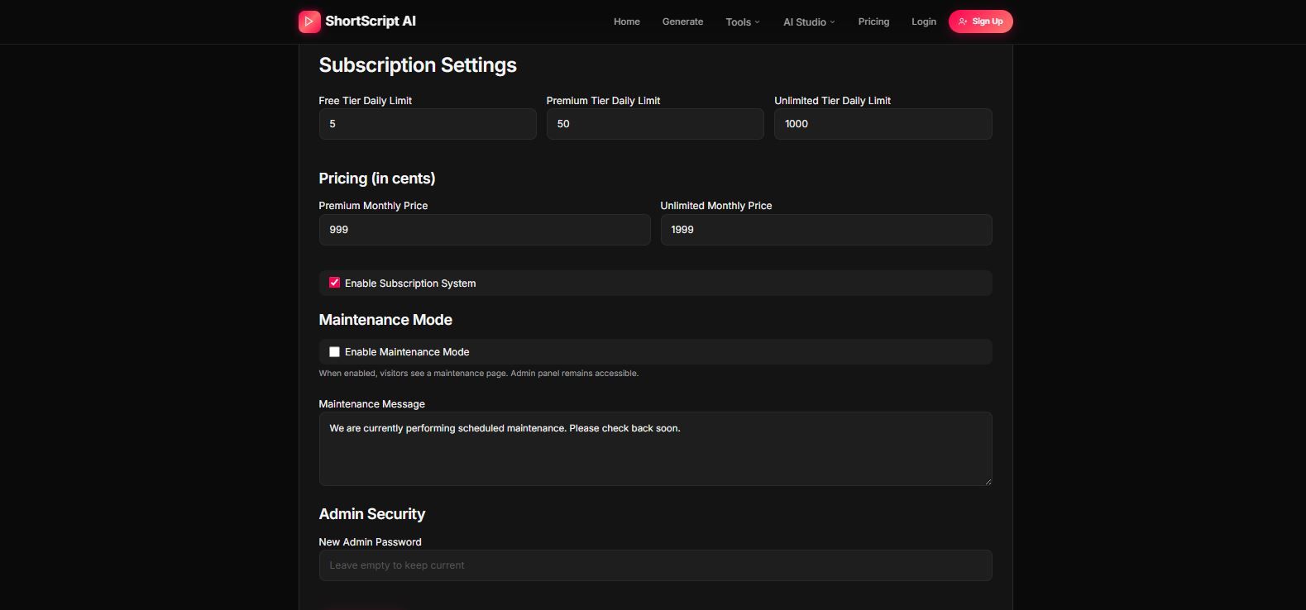The height and width of the screenshot is (610, 1306).
Task: Focus the Unlimited Monthly Price input
Action: [x=825, y=230]
